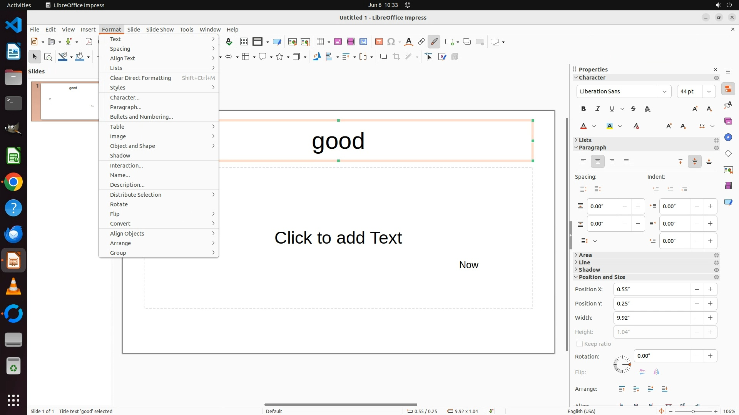Click the Strikethrough icon in sidebar
739x415 pixels.
[x=633, y=109]
